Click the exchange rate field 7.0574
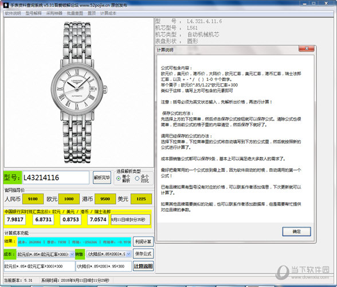Viewport: 337px width, 287px height. tap(98, 220)
